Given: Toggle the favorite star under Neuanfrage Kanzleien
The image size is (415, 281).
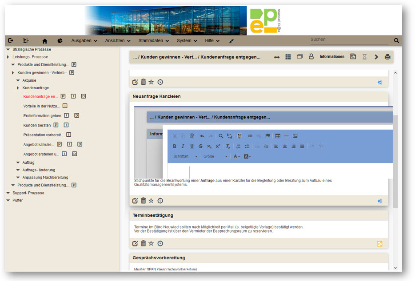Looking at the screenshot, I should click(x=151, y=201).
